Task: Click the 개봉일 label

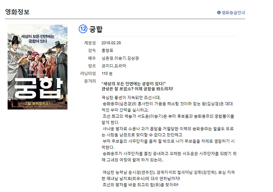Action: (x=90, y=43)
